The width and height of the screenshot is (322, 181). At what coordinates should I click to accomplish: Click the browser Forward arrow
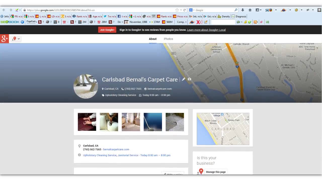coord(11,10)
